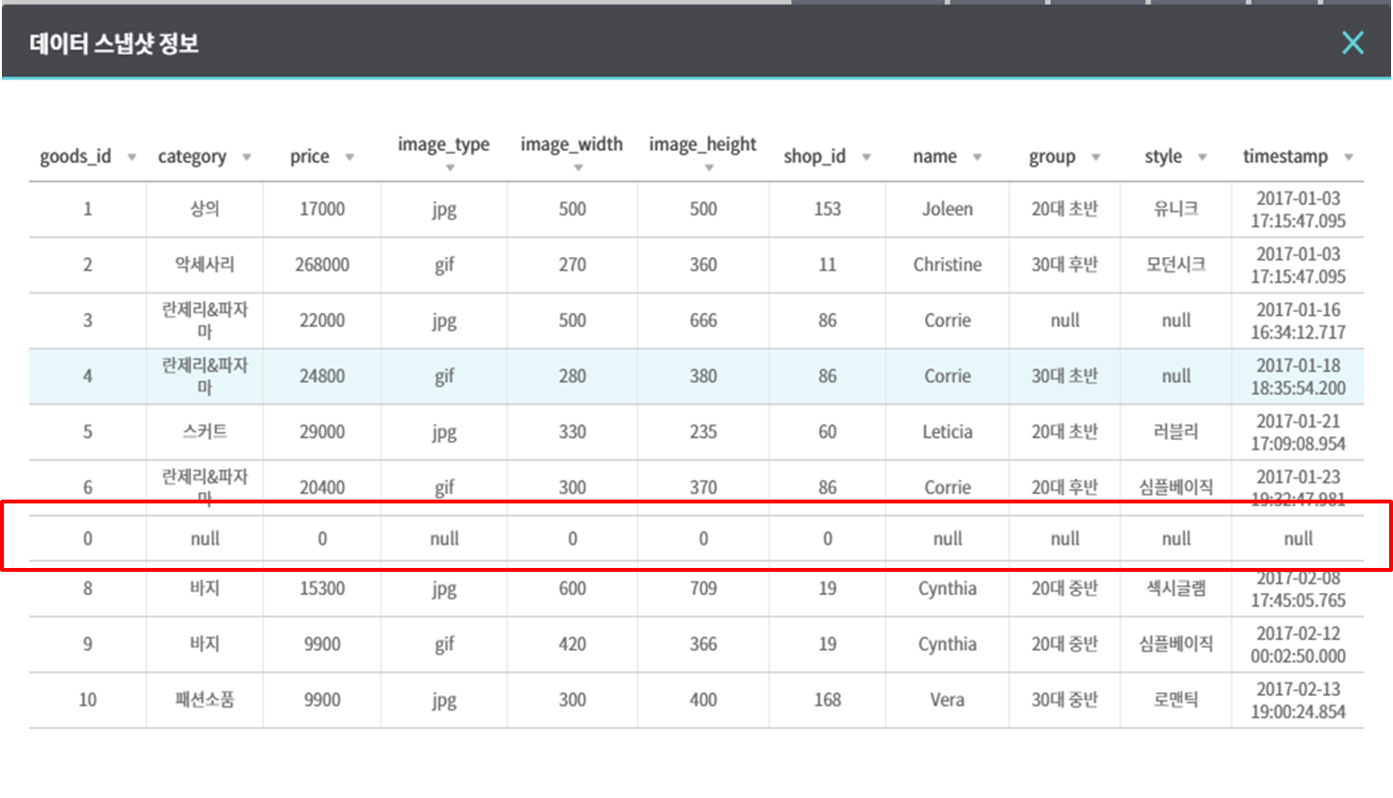The height and width of the screenshot is (798, 1393).
Task: Click timestamp 2017-02-12 00:02:50.000
Action: (x=1298, y=644)
